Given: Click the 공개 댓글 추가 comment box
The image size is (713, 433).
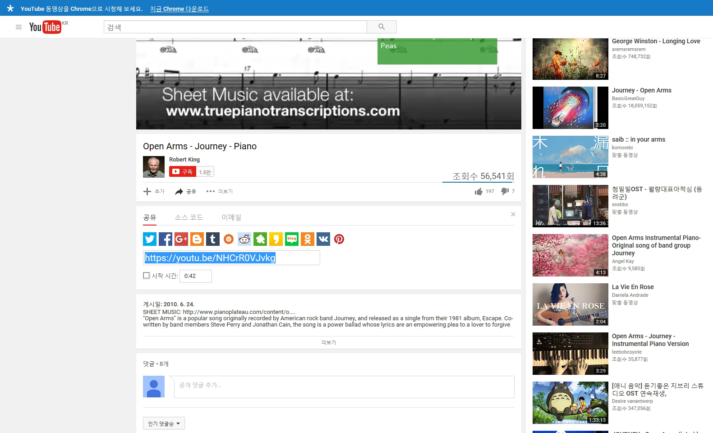Looking at the screenshot, I should pos(344,387).
